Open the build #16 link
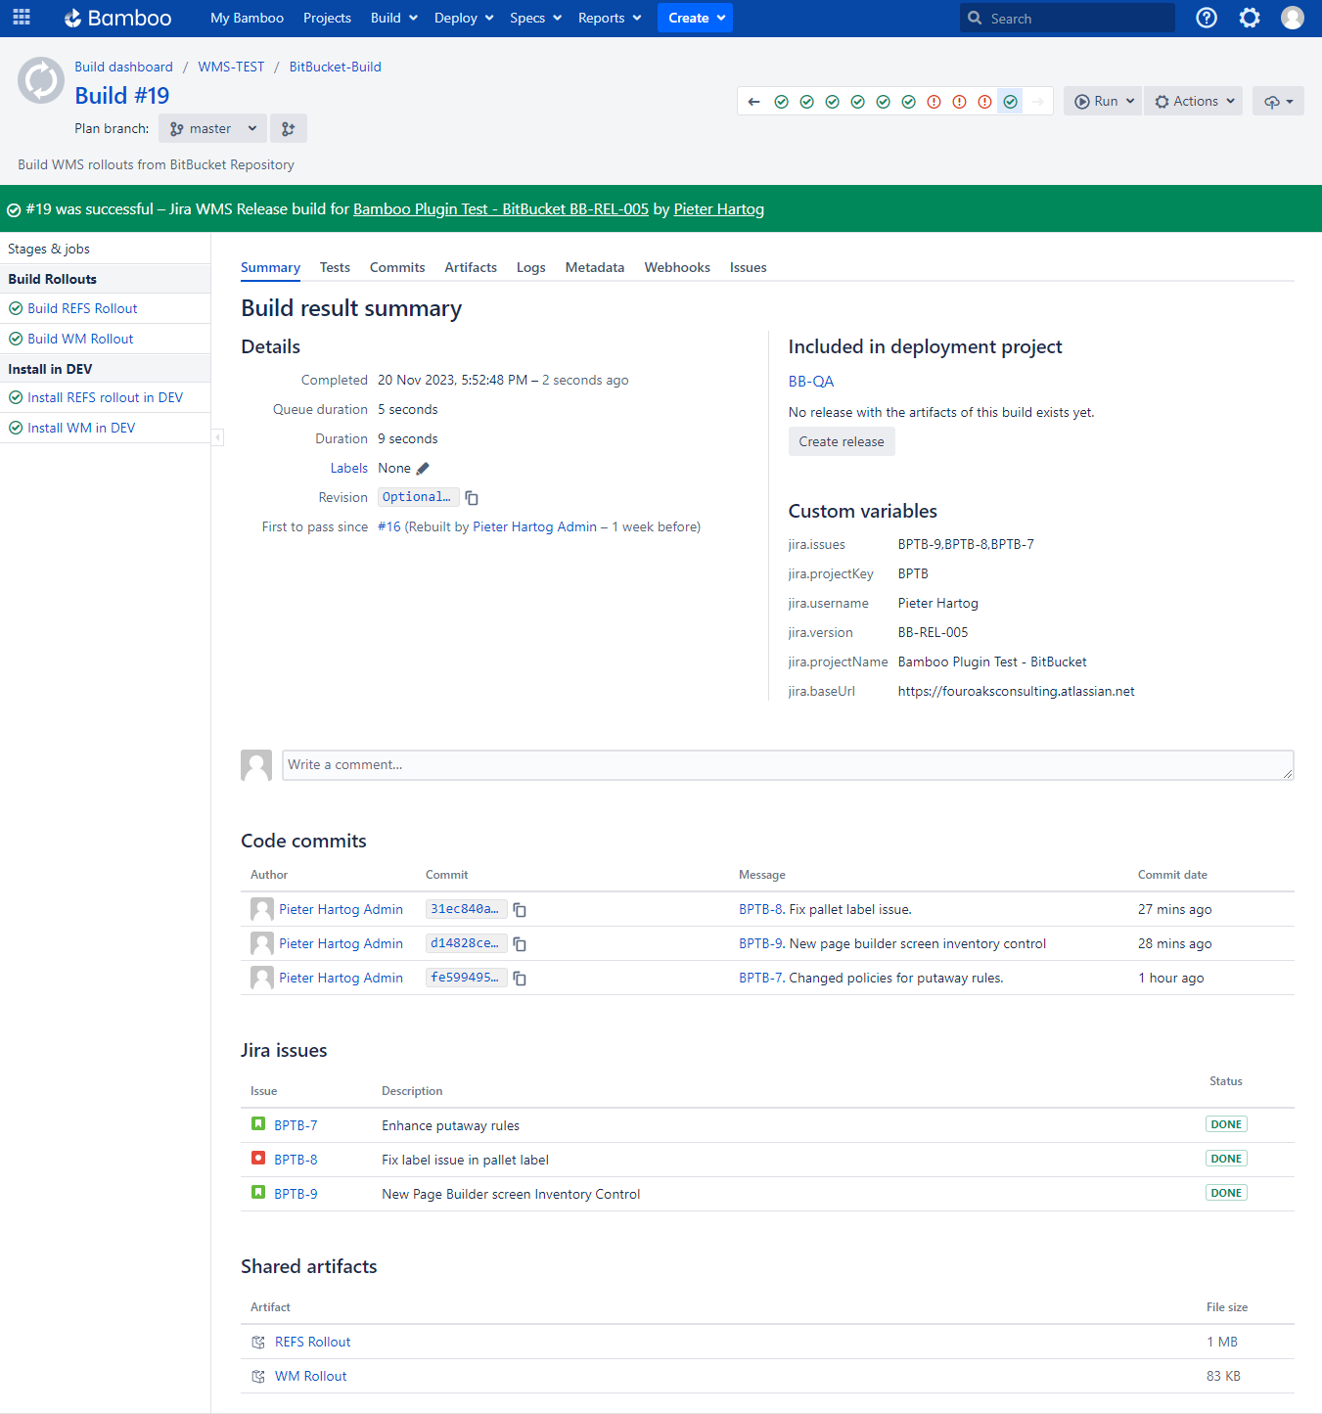Screen dimensions: 1322x1414 tap(389, 526)
